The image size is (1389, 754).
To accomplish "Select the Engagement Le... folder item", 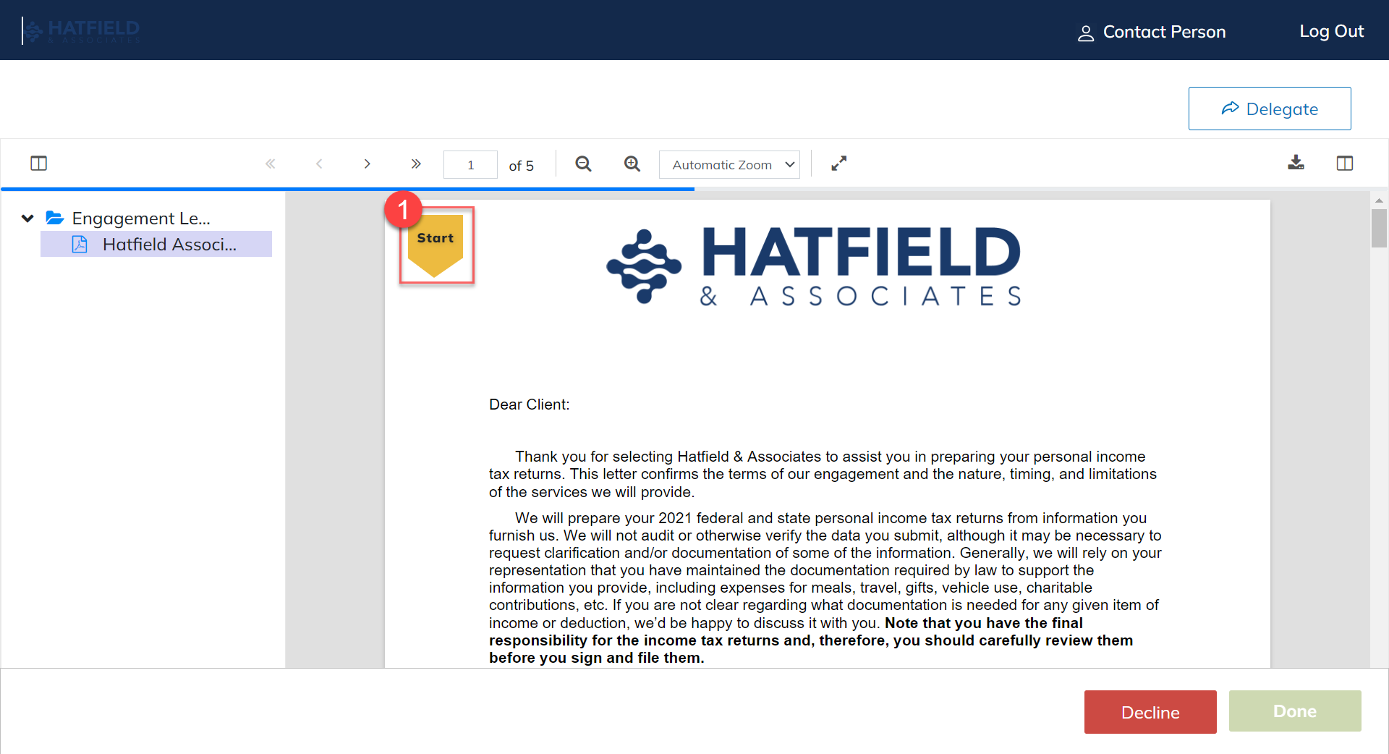I will [x=141, y=218].
